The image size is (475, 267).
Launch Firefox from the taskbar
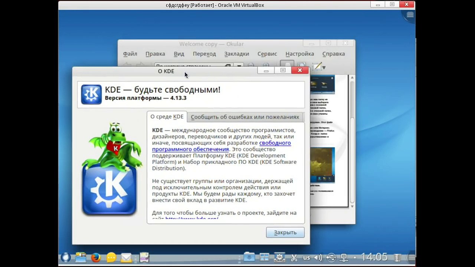pyautogui.click(x=96, y=257)
